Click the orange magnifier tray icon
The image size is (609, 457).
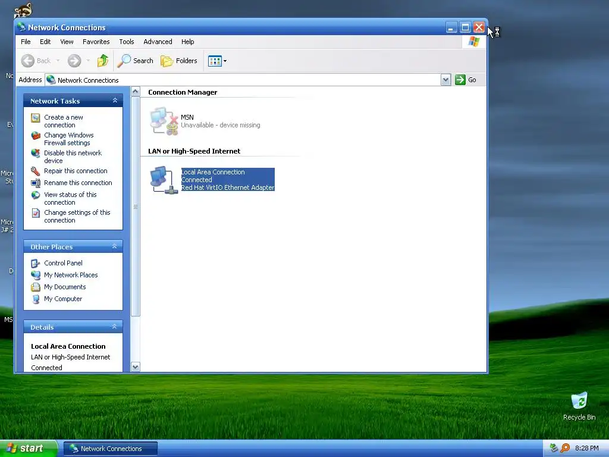565,448
